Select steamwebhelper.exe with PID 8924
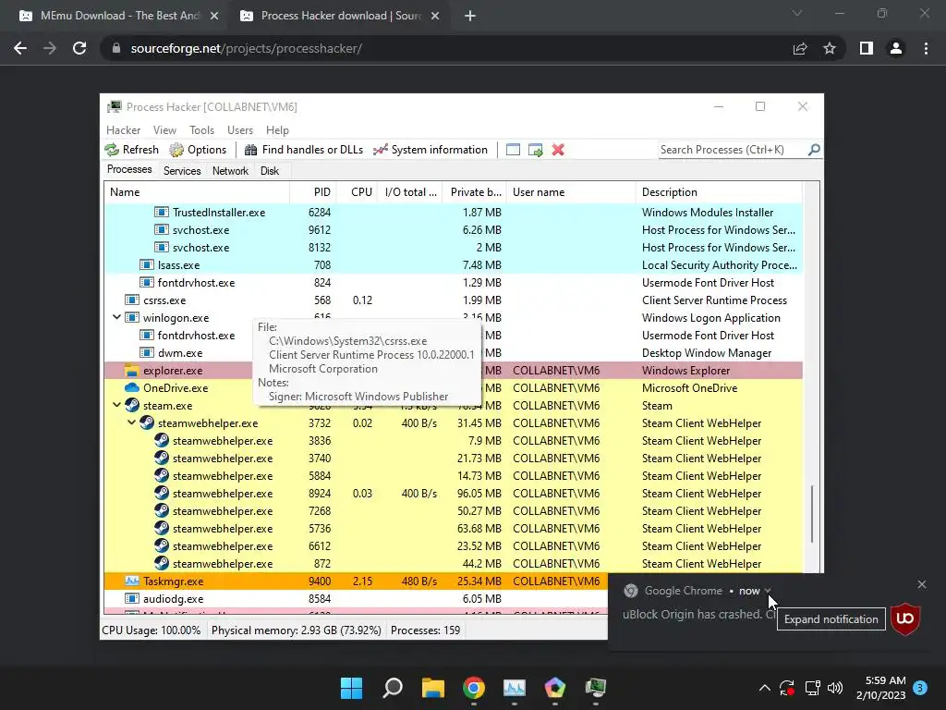 click(453, 494)
